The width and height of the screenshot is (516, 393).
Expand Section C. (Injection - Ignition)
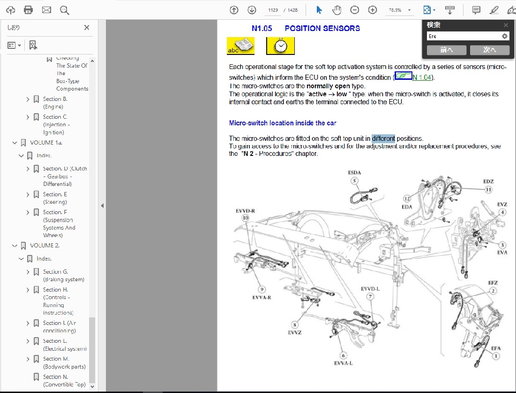tap(28, 117)
